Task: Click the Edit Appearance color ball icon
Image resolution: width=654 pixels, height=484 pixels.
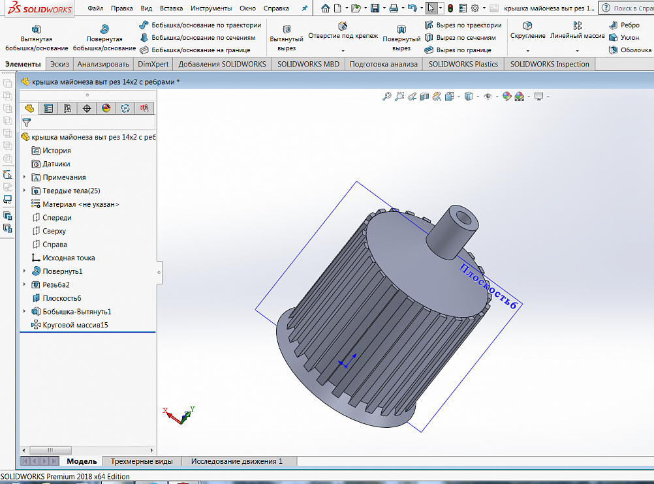Action: (x=506, y=97)
